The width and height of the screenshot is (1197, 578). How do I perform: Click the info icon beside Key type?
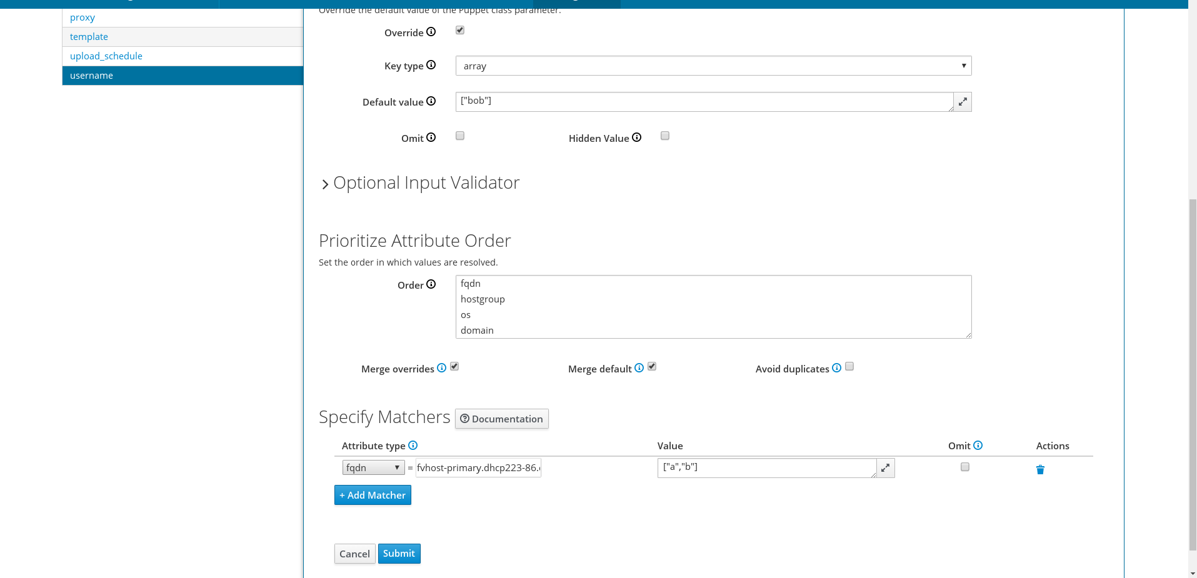[431, 65]
